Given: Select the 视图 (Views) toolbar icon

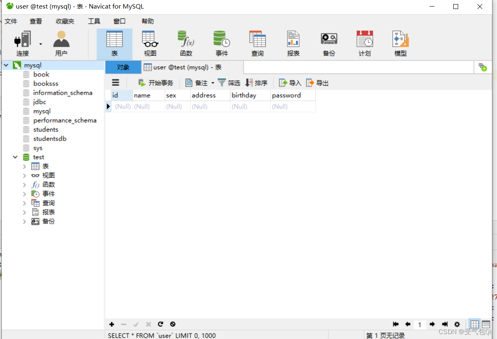Looking at the screenshot, I should pos(150,42).
